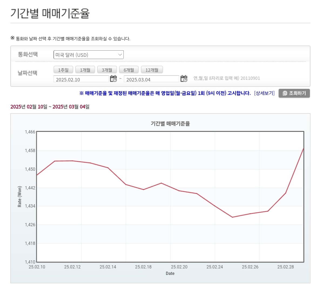This screenshot has height=289, width=320.
Task: Click the chart title 기간별 매매기준율
Action: point(170,124)
